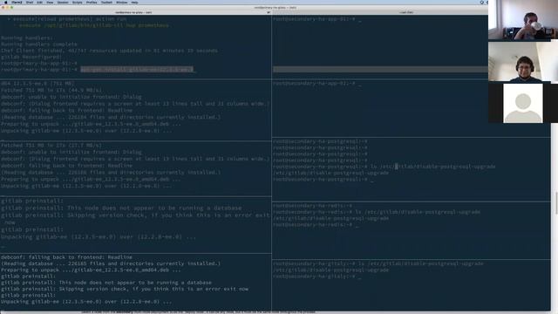Image resolution: width=558 pixels, height=314 pixels.
Task: Open the Session menu
Action: click(x=63, y=2)
